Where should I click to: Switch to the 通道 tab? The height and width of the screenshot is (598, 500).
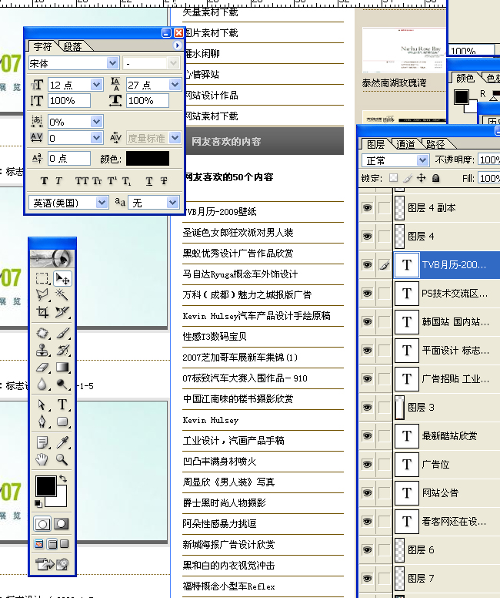(405, 144)
